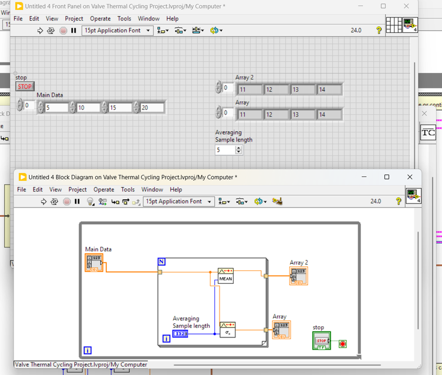This screenshot has height=375, width=442.
Task: Click VI icon at Front Panel top right
Action: coord(410,25)
